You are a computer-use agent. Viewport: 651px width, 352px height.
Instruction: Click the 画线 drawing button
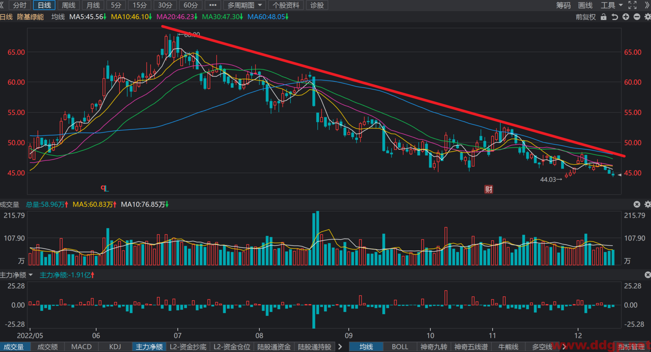pyautogui.click(x=585, y=5)
